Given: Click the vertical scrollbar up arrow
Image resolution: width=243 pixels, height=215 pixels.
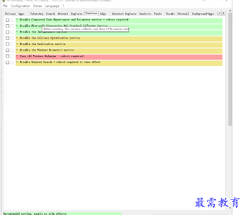Looking at the screenshot, I should 230,11.
